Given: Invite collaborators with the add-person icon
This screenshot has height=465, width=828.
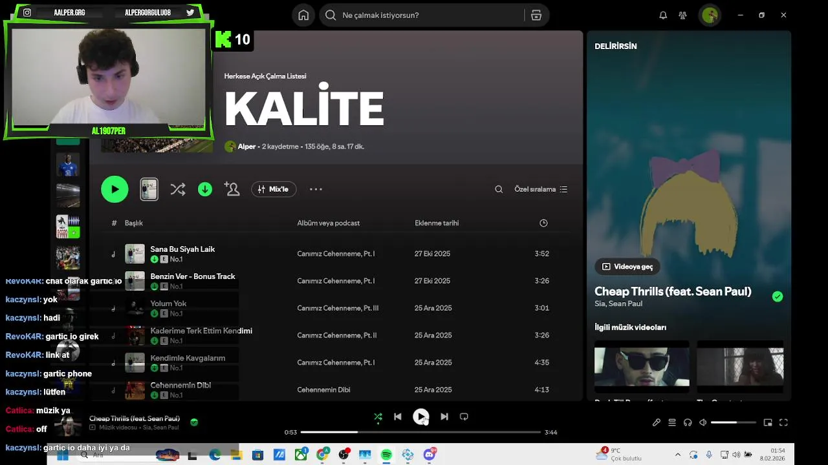Looking at the screenshot, I should click(x=232, y=189).
